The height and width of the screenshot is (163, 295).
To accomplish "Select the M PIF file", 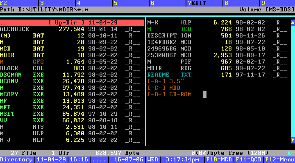I will click(x=218, y=62).
